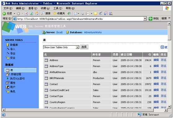
Task: Click the table icon in the Address row
Action: [46, 60]
